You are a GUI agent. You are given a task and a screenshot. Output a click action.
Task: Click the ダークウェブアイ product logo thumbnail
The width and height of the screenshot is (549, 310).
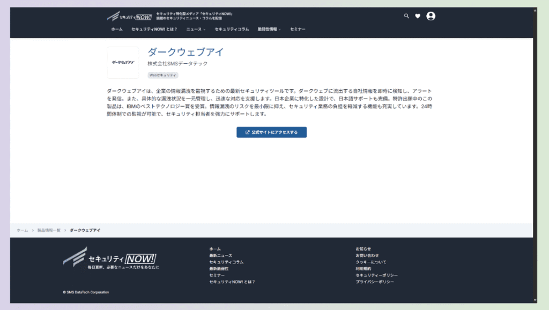[123, 63]
